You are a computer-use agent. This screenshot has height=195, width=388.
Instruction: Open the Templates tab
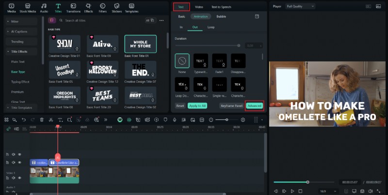click(131, 8)
